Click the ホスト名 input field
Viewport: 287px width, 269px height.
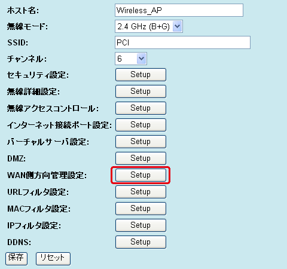pyautogui.click(x=179, y=10)
